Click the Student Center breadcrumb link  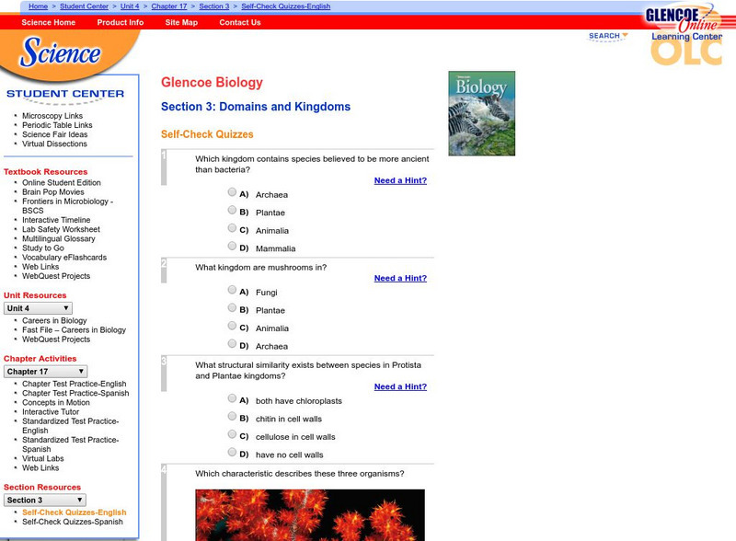pyautogui.click(x=84, y=6)
